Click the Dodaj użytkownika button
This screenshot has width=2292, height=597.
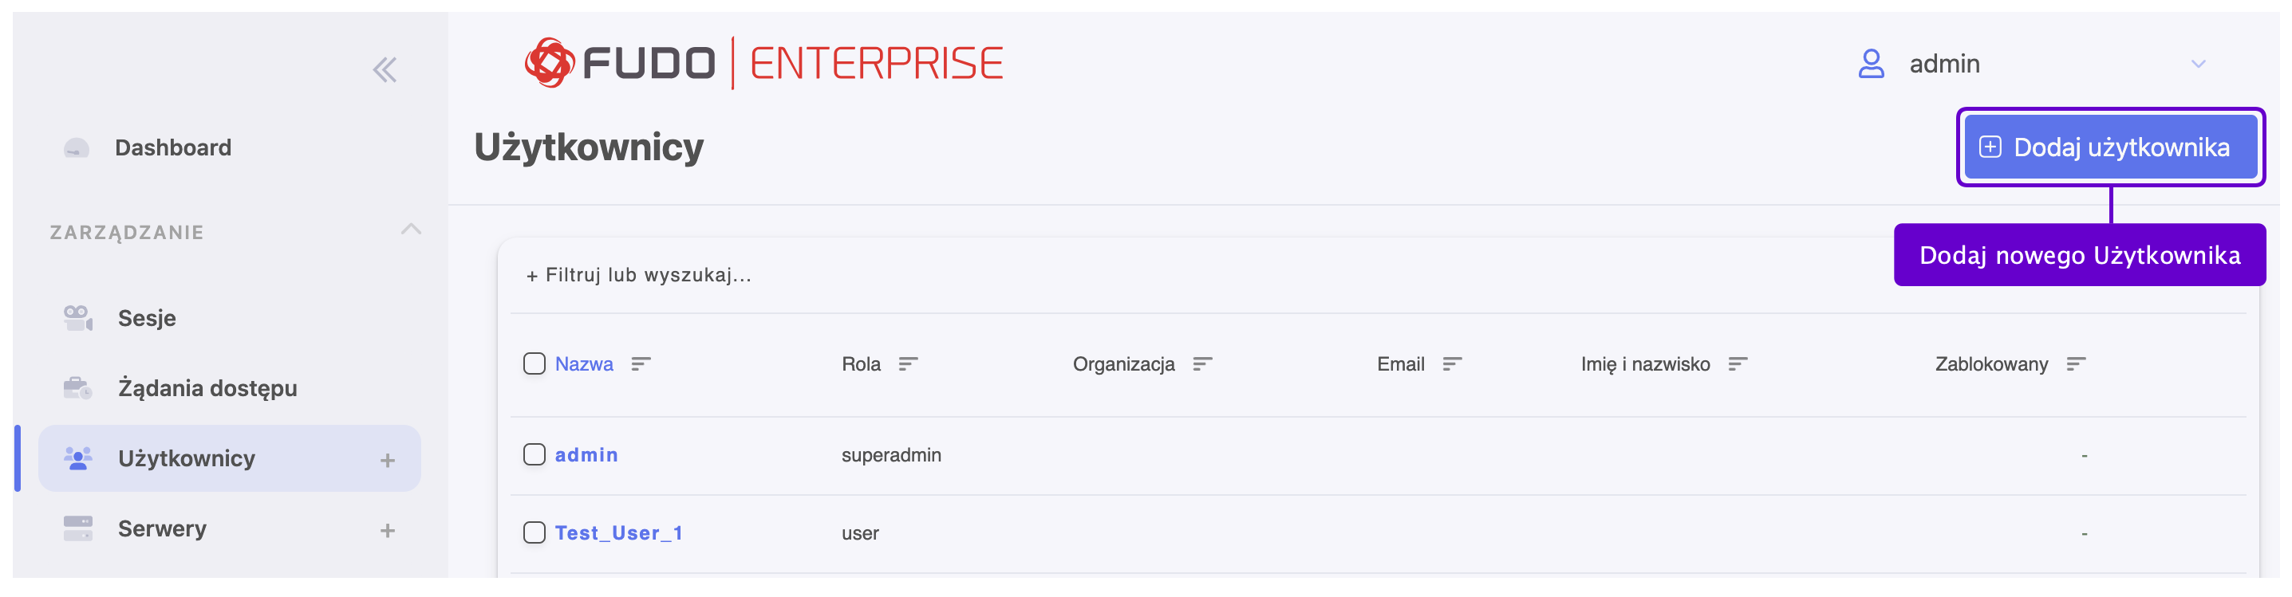2109,147
